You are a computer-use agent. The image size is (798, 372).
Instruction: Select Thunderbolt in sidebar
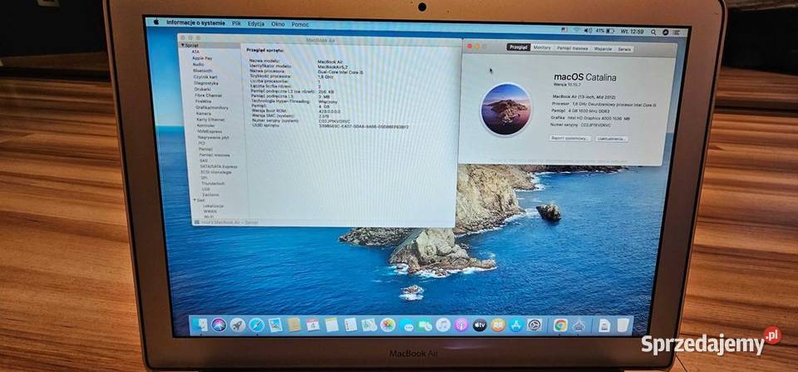click(214, 183)
